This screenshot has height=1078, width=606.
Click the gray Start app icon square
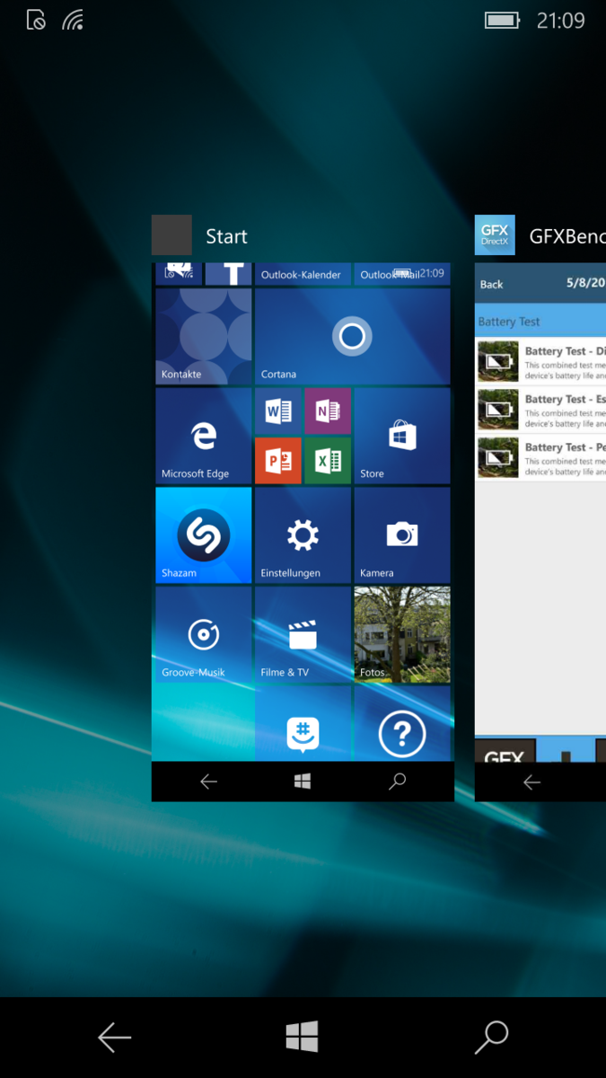pyautogui.click(x=171, y=235)
